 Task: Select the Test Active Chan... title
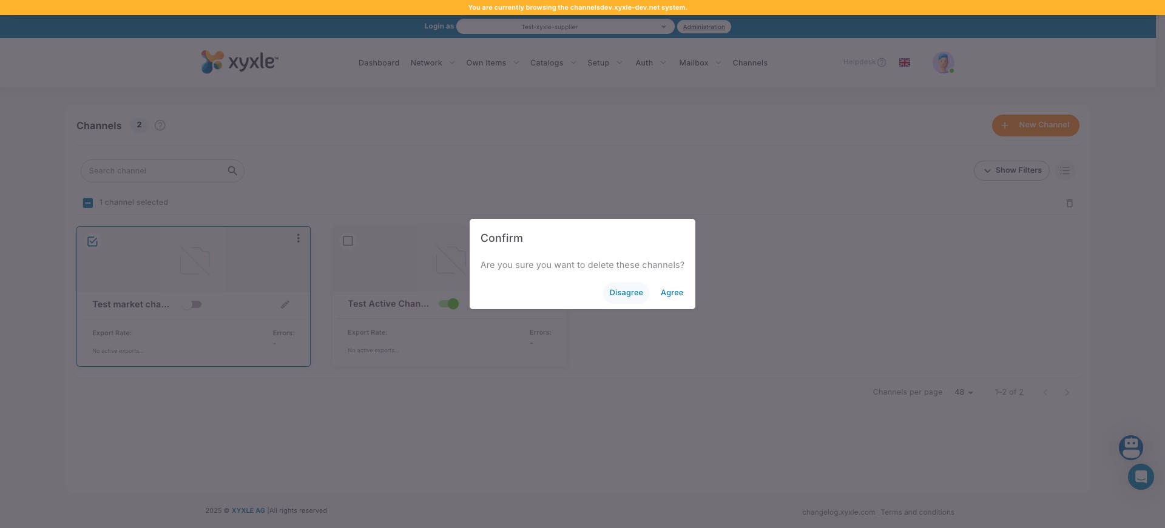tap(388, 304)
